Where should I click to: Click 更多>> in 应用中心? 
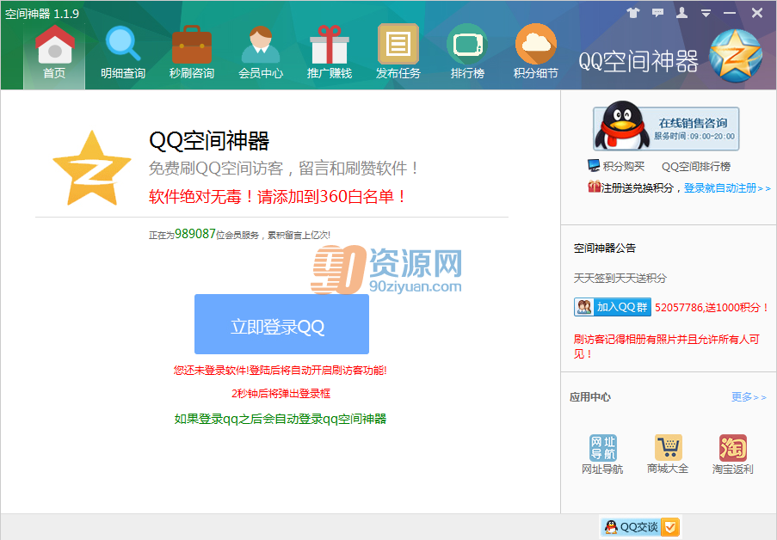[x=749, y=396]
